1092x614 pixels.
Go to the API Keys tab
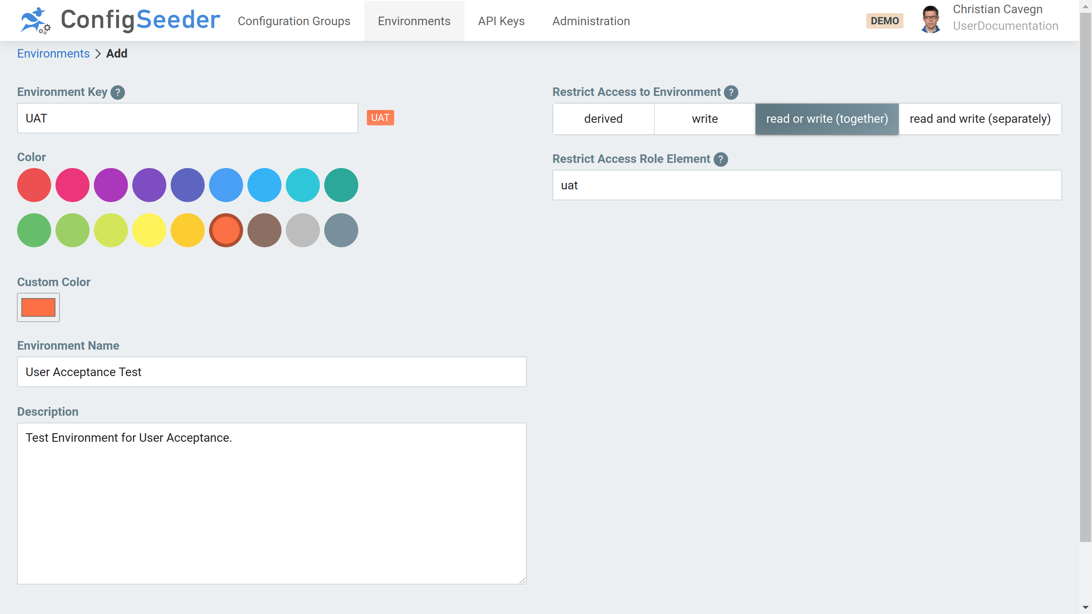click(x=501, y=21)
